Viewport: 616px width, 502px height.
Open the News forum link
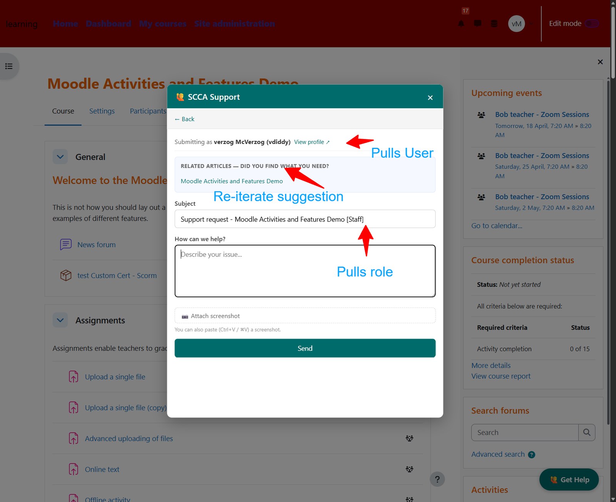[x=96, y=245]
